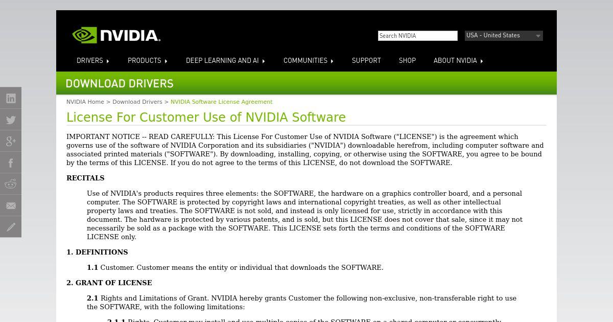Viewport: 613px width, 322px height.
Task: Go to SHOP page
Action: click(407, 61)
